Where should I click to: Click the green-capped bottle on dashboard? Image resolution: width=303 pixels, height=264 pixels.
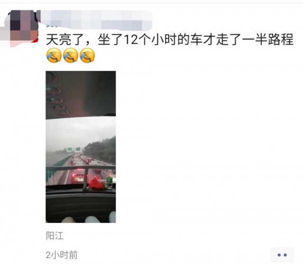click(109, 182)
